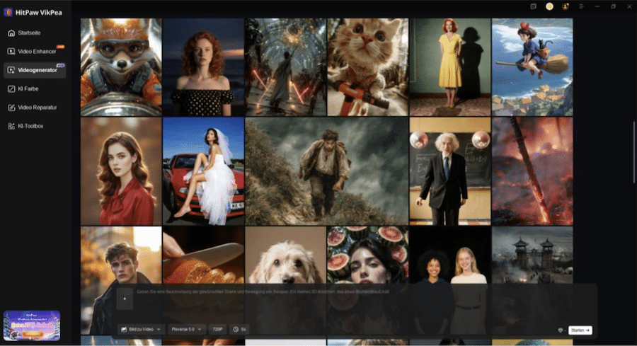The width and height of the screenshot is (637, 346).
Task: Open the user profile avatar
Action: 566,6
